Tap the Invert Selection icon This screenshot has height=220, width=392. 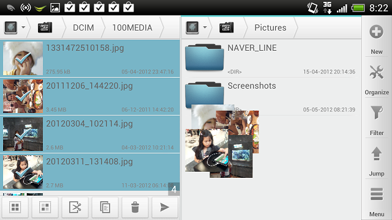point(45,207)
